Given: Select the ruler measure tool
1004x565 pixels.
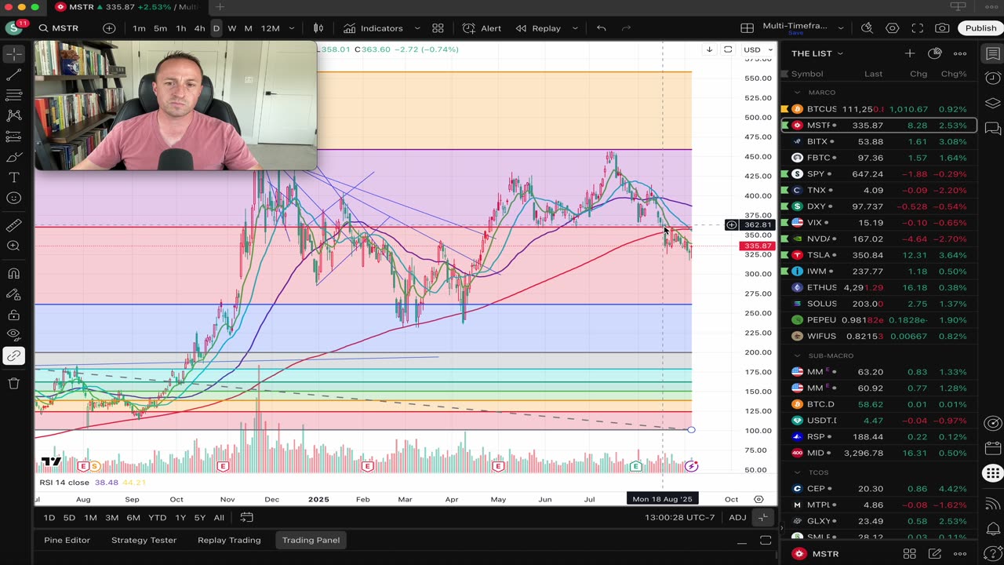Looking at the screenshot, I should [13, 226].
